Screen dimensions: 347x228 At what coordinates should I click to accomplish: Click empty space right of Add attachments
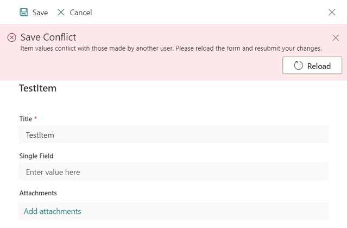tap(217, 211)
